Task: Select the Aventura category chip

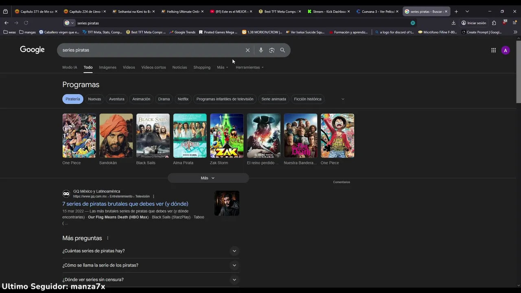Action: [116, 99]
